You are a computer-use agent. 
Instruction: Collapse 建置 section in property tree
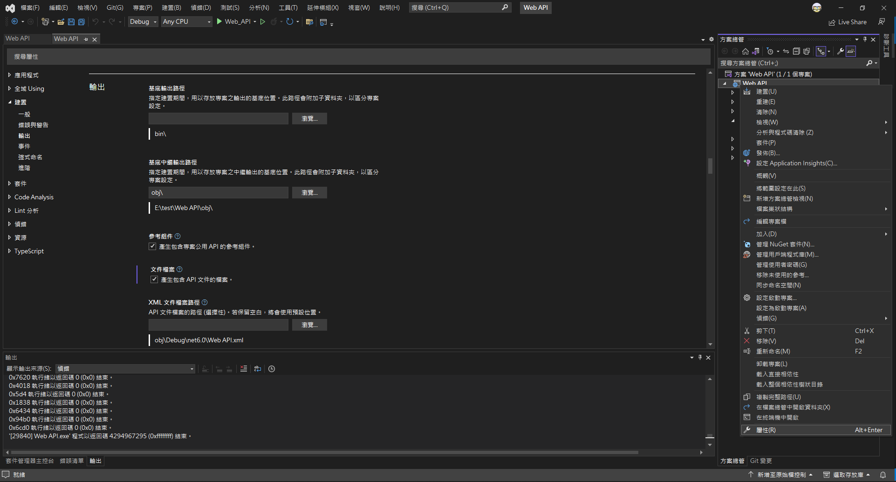[x=9, y=102]
